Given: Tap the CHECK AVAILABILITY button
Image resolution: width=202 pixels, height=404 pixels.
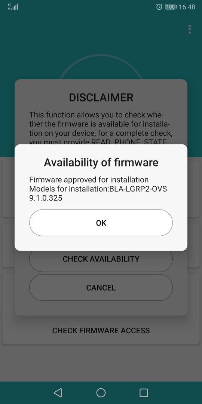Looking at the screenshot, I should click(x=101, y=259).
